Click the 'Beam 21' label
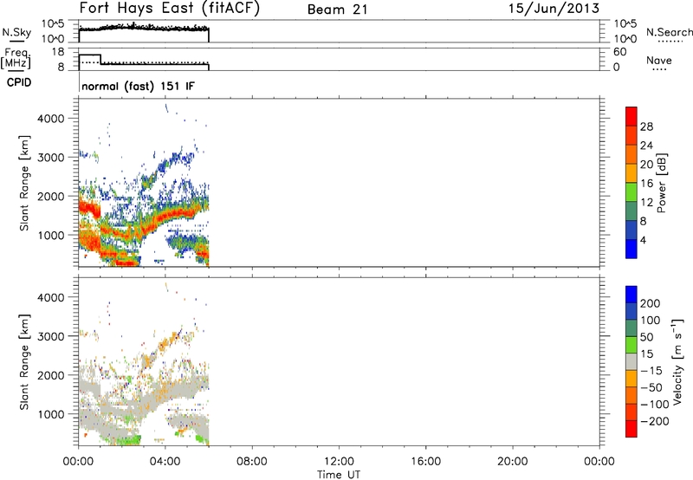Viewport: 693px width, 480px height. coord(337,10)
